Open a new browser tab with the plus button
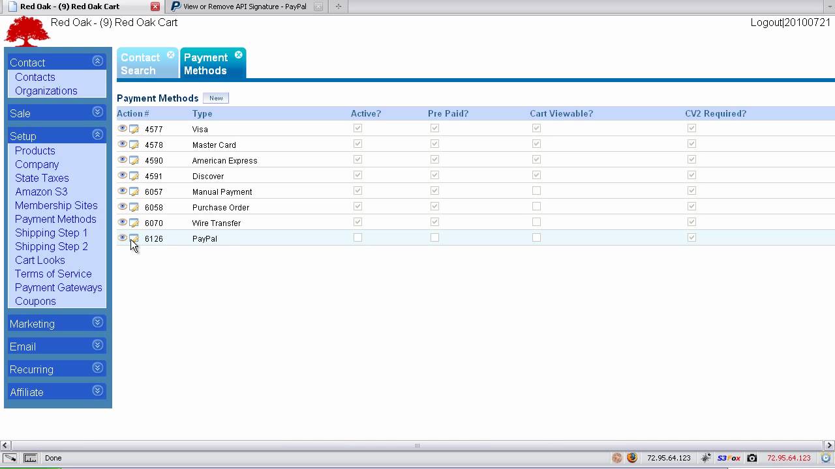This screenshot has height=469, width=835. coord(338,7)
